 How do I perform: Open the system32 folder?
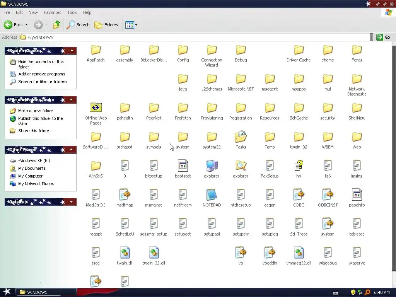coord(212,137)
